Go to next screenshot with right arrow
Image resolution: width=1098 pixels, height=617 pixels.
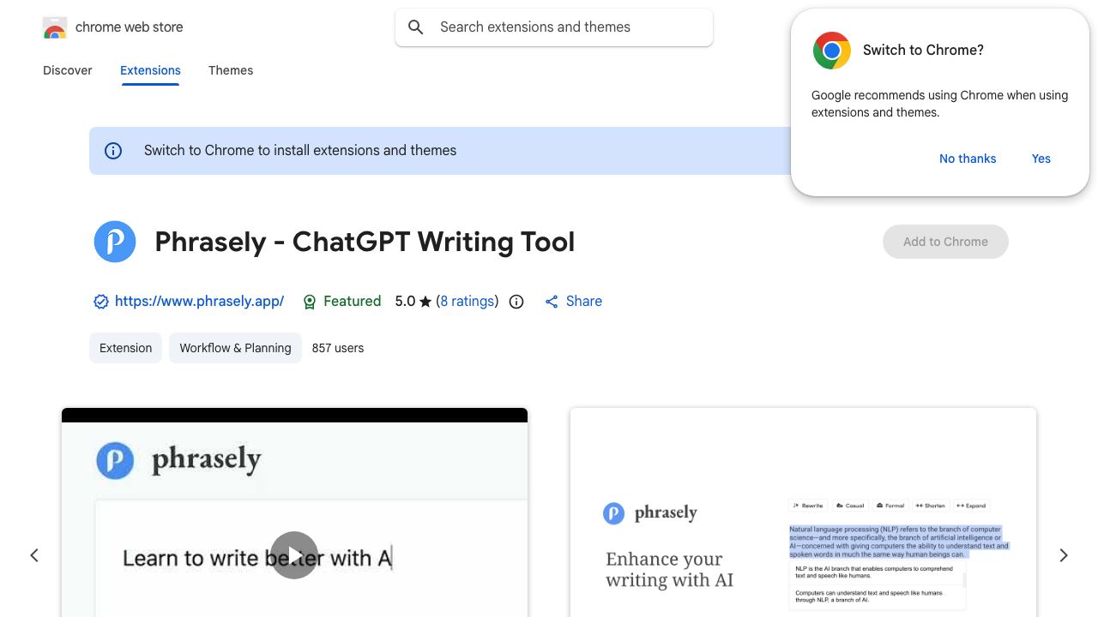pyautogui.click(x=1064, y=555)
